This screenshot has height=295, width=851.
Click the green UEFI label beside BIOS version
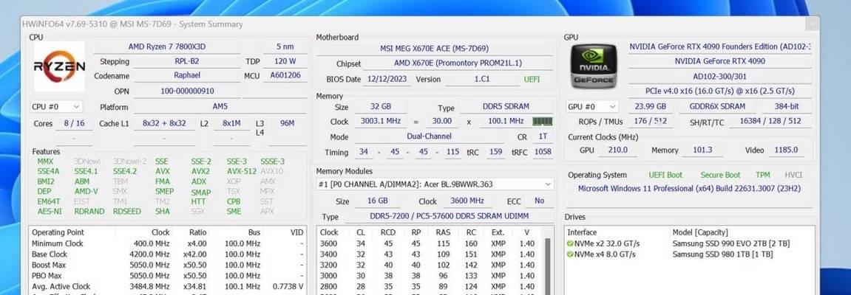[532, 79]
